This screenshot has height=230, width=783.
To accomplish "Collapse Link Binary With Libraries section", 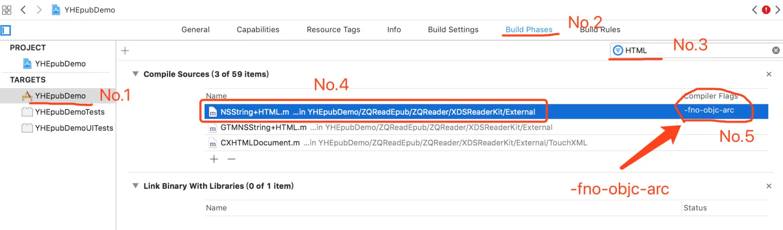I will pos(136,186).
